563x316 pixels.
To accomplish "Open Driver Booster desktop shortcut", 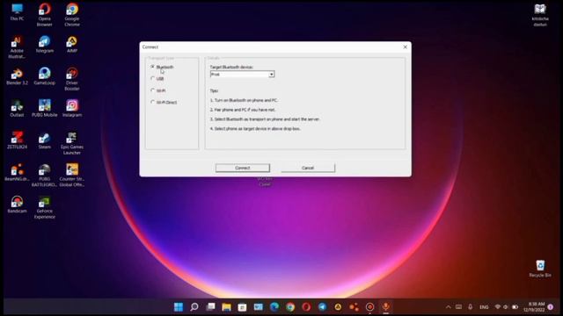I will point(72,79).
